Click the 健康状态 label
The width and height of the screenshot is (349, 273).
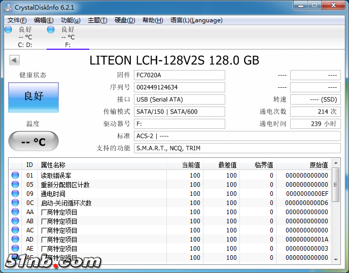pos(32,75)
